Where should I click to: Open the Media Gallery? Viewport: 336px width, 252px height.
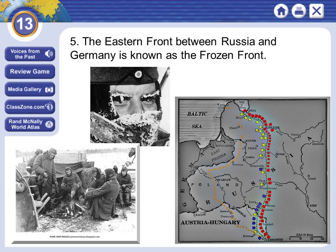(30, 89)
